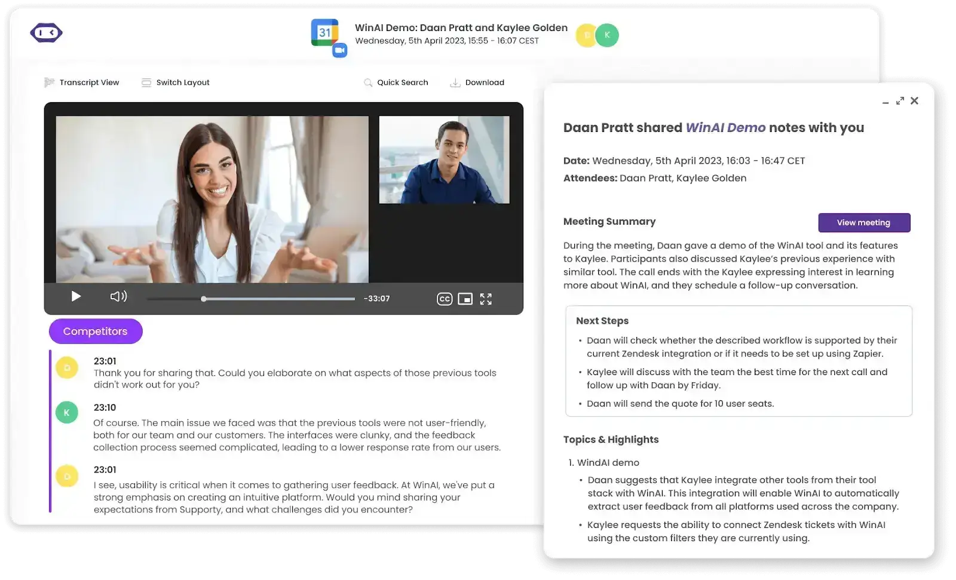Viewport: 956px width, 580px height.
Task: Play the meeting recording
Action: pos(75,296)
